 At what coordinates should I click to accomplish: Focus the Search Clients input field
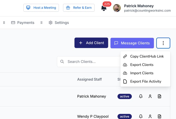(89, 62)
